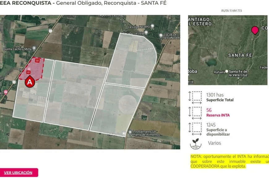The width and height of the screenshot is (269, 179).
Task: Click the Los Palmares SA location pin
Action: click(x=130, y=132)
